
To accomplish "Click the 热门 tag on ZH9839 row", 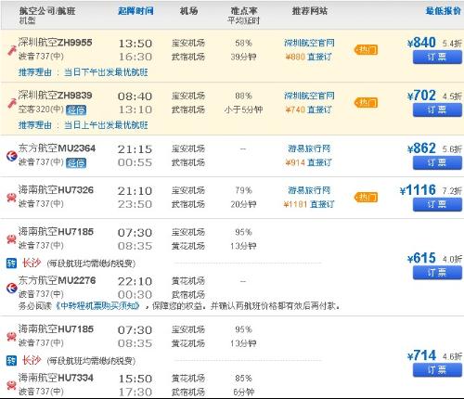I will pos(366,103).
